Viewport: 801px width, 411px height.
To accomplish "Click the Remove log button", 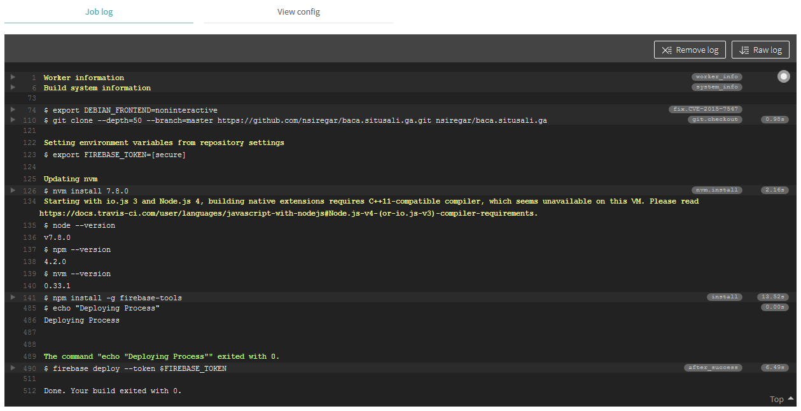I will tap(690, 50).
